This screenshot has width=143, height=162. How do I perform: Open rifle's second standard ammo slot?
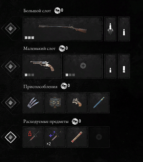(124, 29)
